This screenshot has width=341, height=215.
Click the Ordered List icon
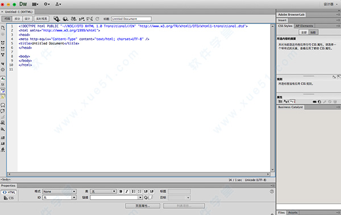point(140,192)
